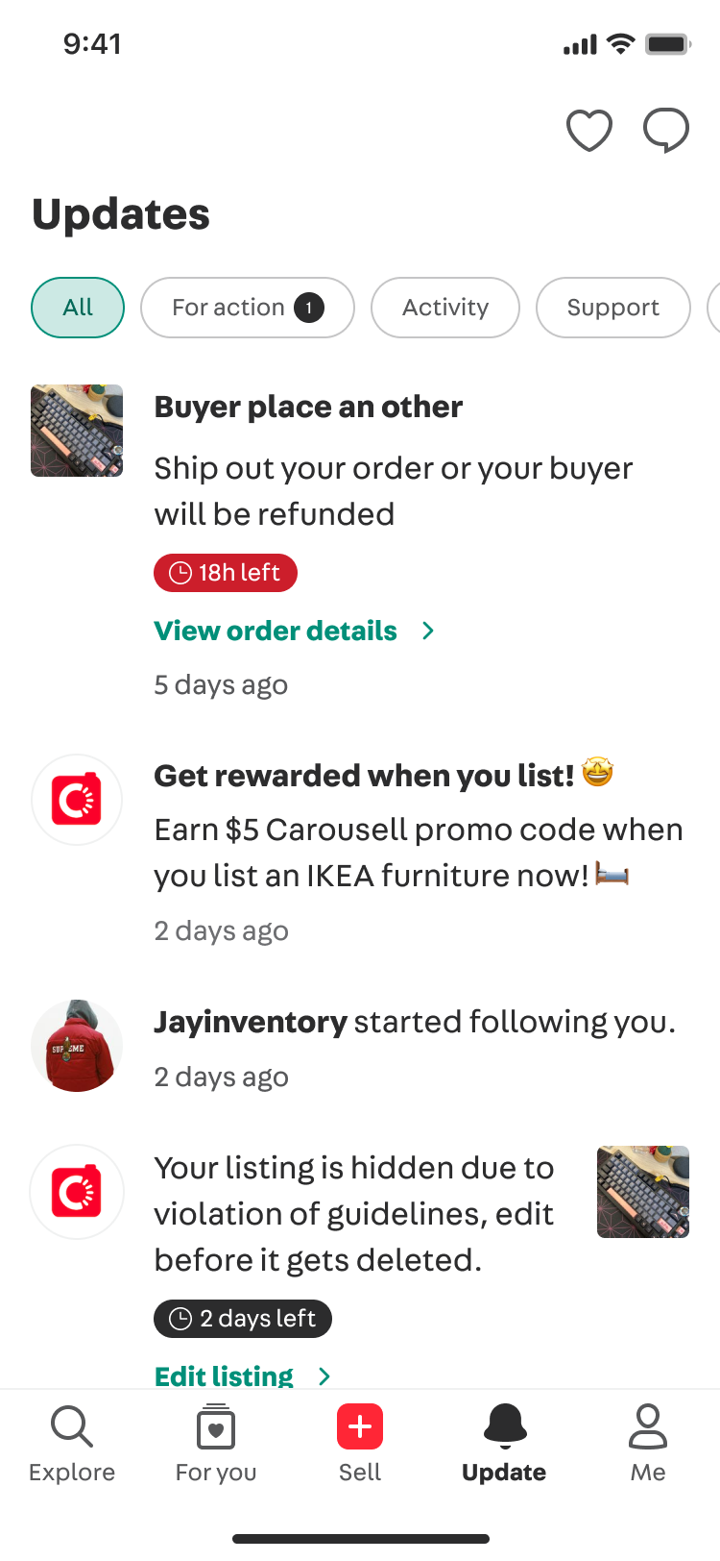The image size is (720, 1561).
Task: Tap the Carousell logo avatar on the promo notification
Action: pyautogui.click(x=77, y=799)
